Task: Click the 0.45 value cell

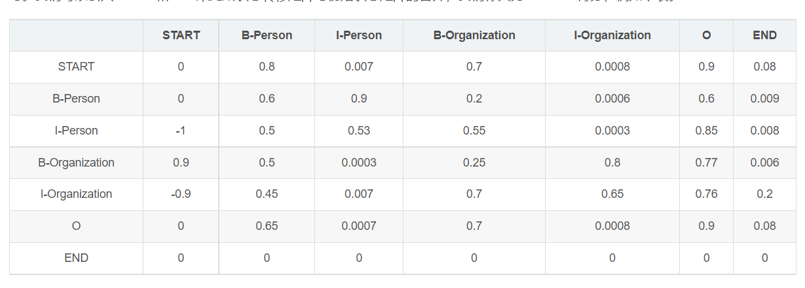Action: pos(267,194)
